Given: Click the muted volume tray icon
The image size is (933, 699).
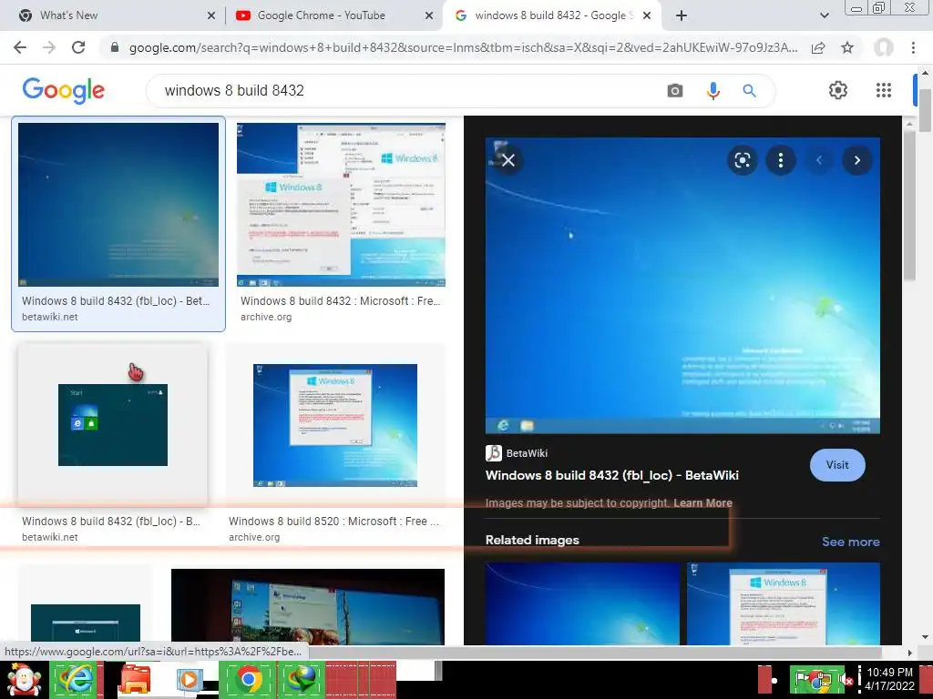Looking at the screenshot, I should [846, 680].
